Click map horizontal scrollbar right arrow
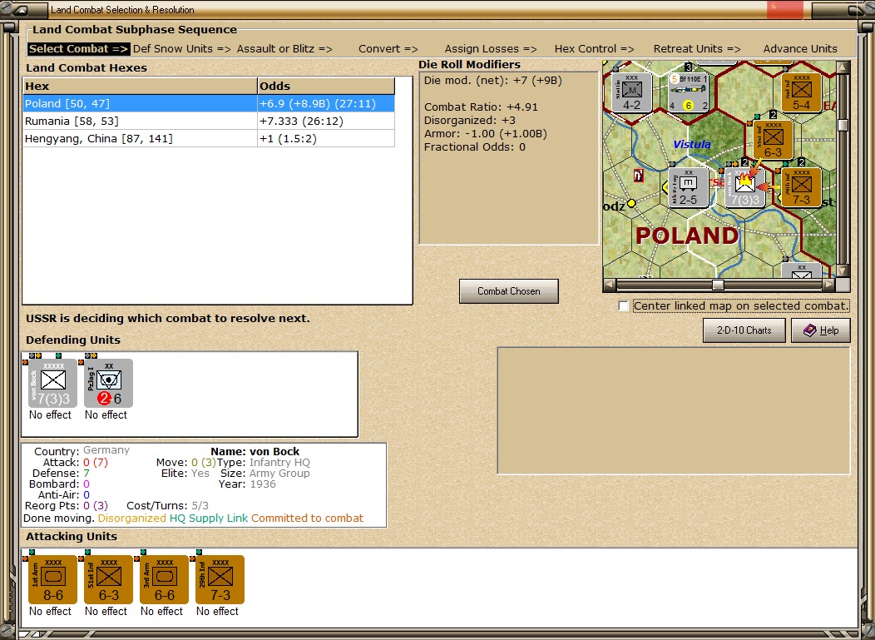This screenshot has width=875, height=640. point(829,285)
